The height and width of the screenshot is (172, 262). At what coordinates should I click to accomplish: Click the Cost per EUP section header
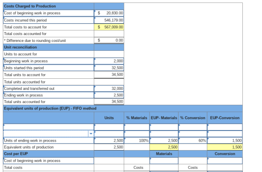pos(49,154)
